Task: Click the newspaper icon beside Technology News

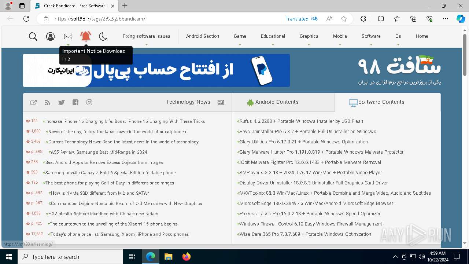Action: 221,102
